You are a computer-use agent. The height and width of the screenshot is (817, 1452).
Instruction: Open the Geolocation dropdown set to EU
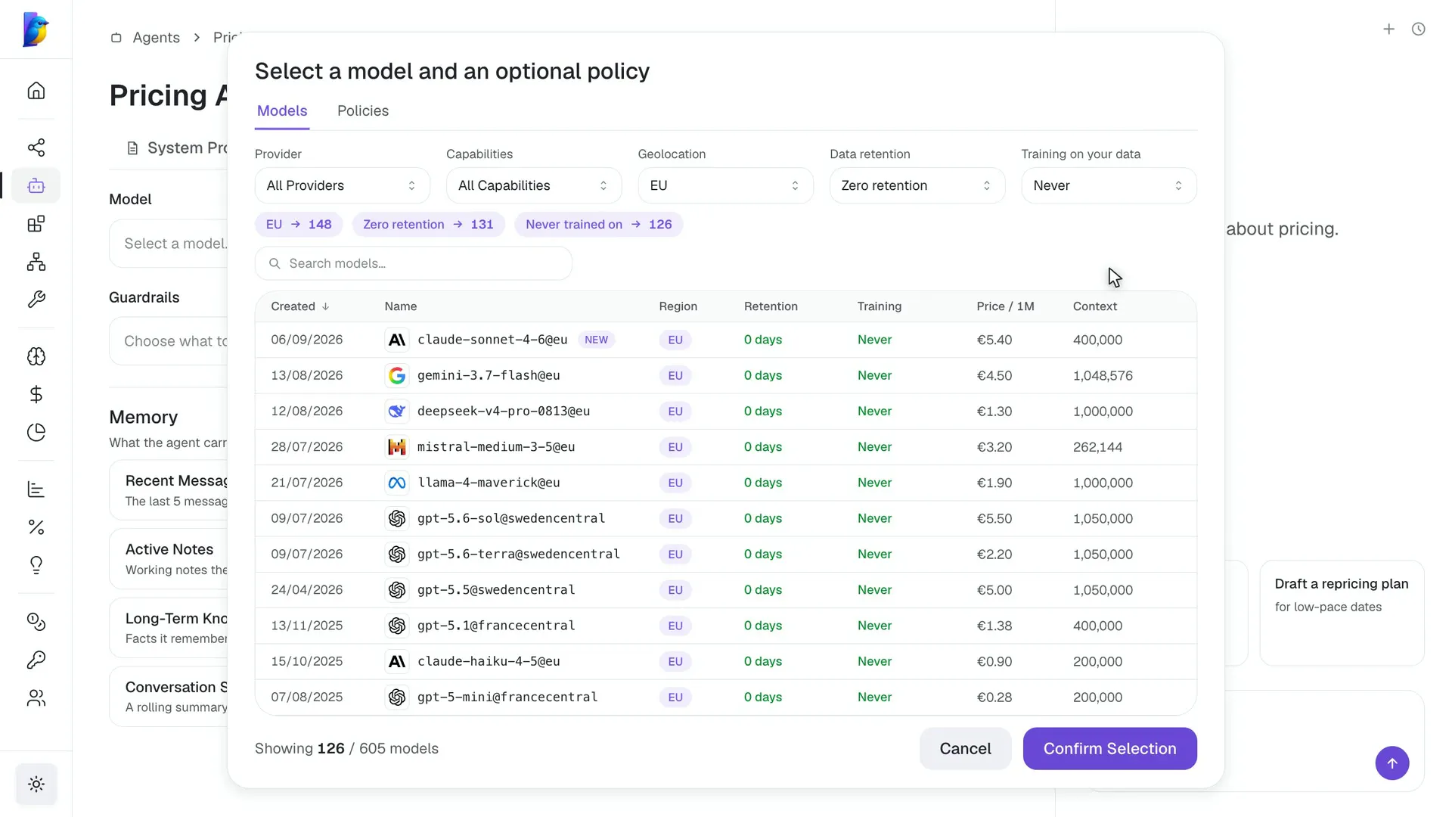[x=726, y=185]
